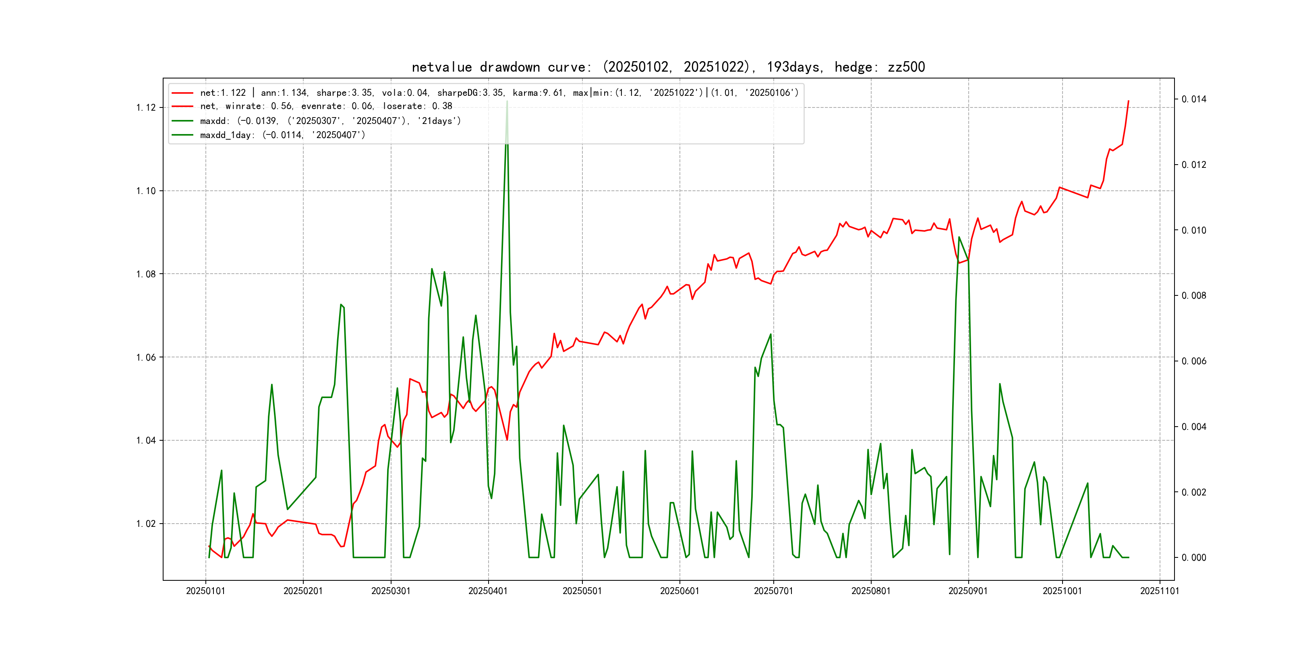
Task: Click the red swatch beside winrate legend entry
Action: [x=182, y=106]
